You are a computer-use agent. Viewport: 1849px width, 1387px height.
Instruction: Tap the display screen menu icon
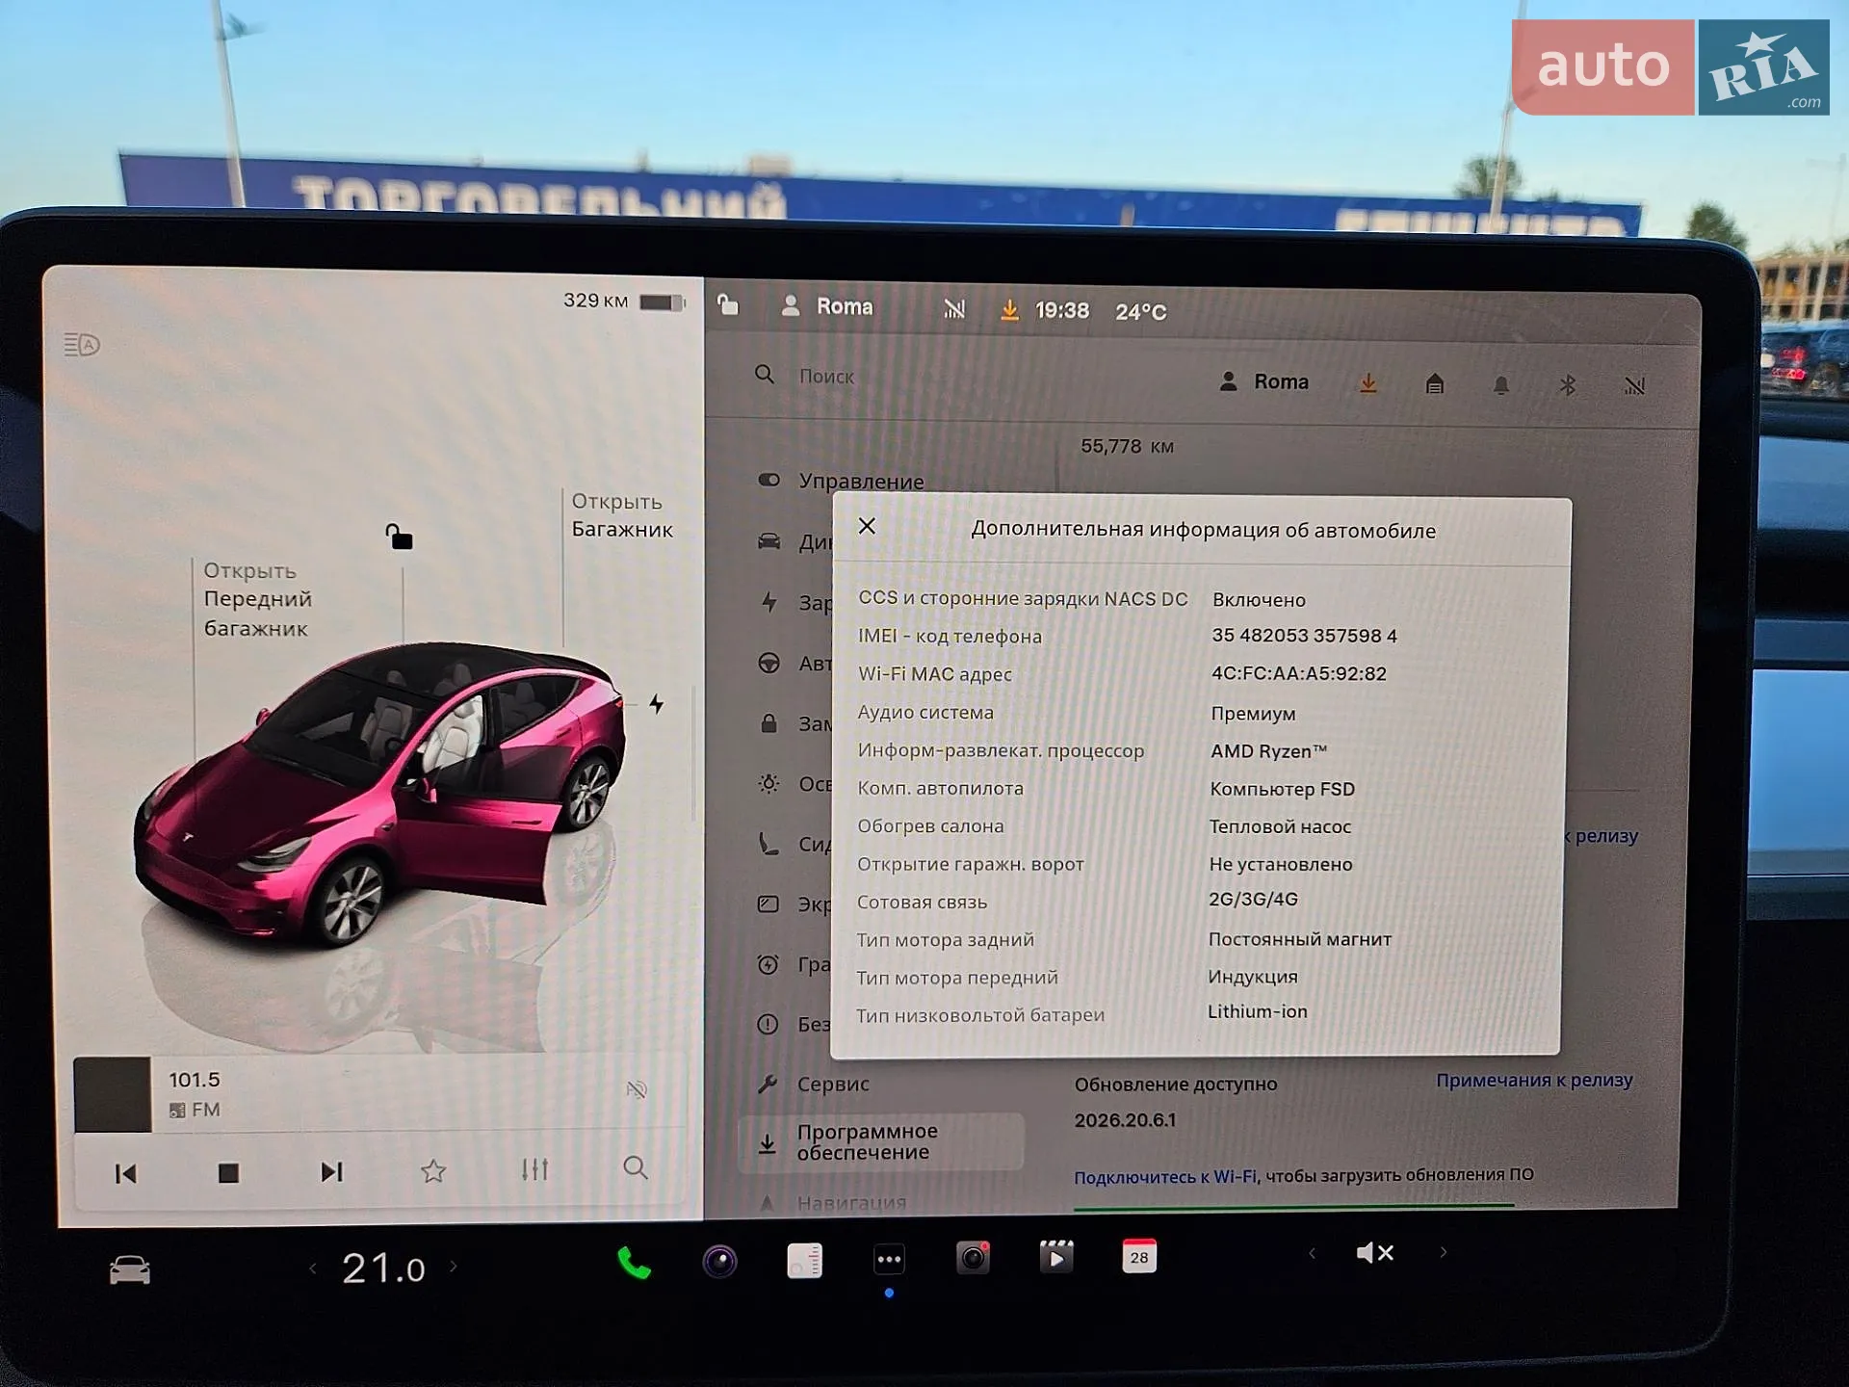click(768, 903)
